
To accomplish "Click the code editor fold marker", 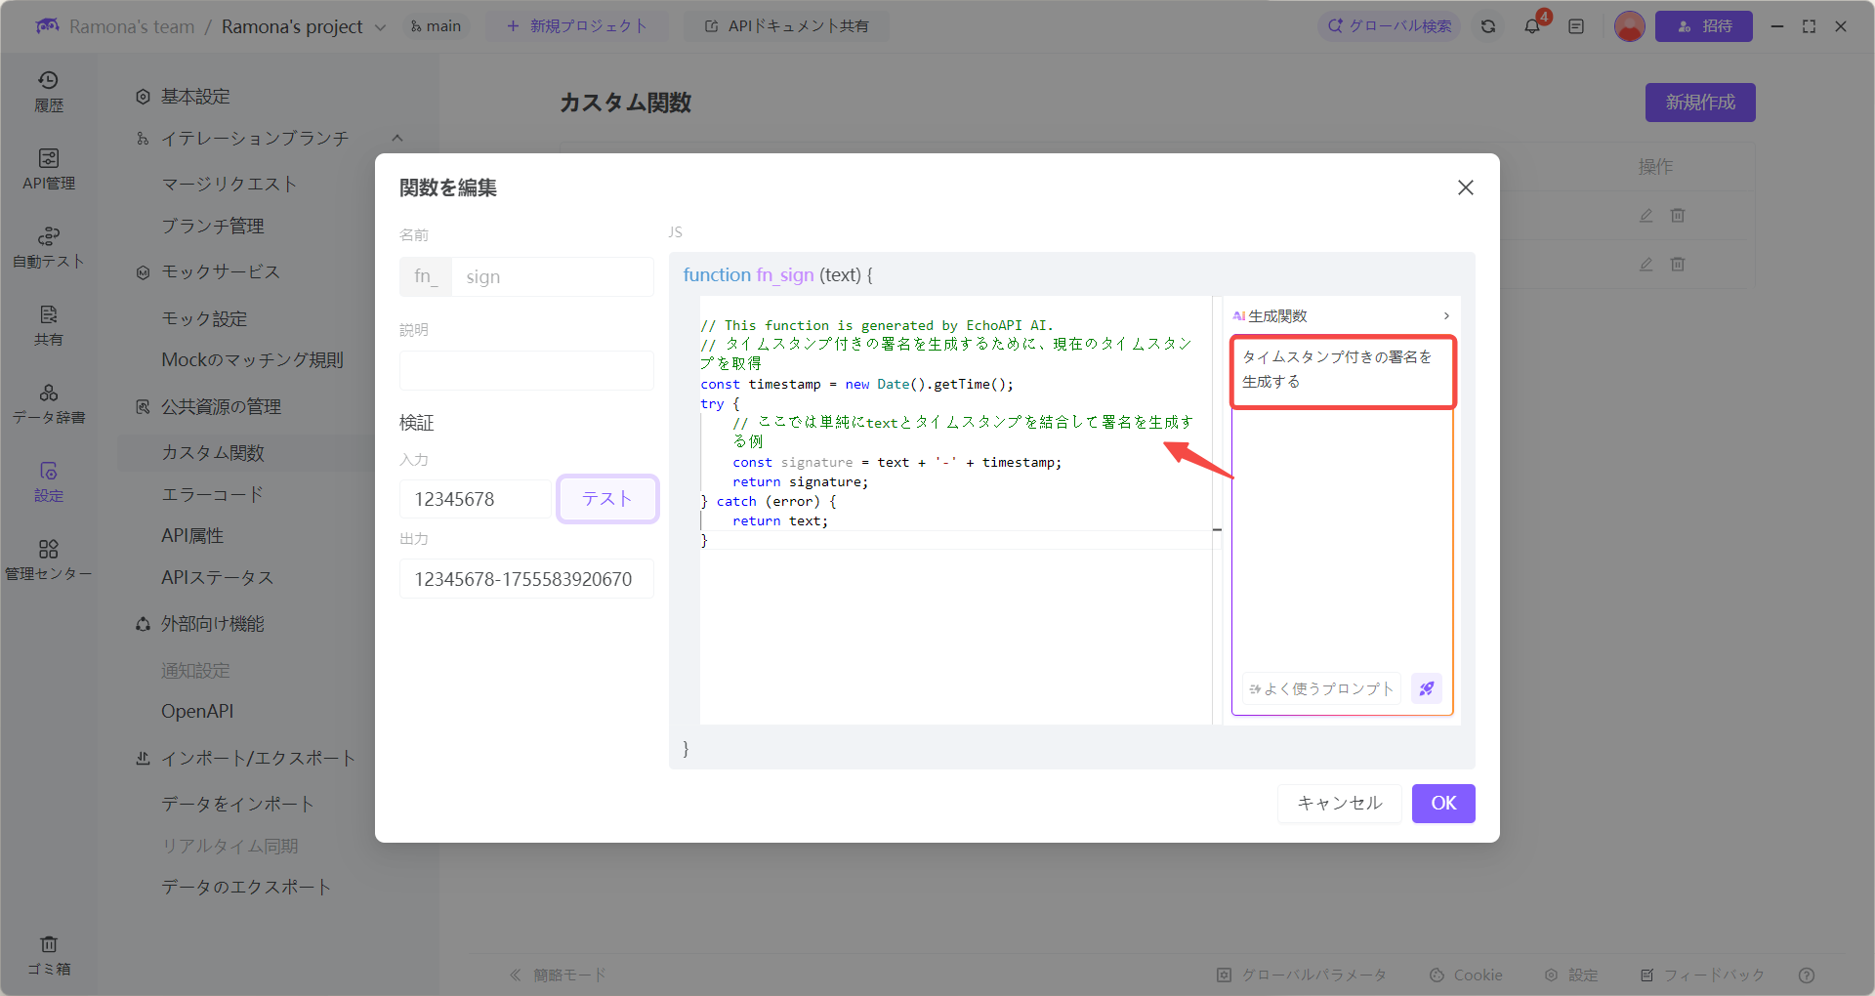I will coord(1217,530).
